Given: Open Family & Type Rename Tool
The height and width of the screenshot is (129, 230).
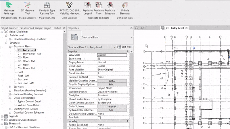Looking at the screenshot, I should click(47, 8).
